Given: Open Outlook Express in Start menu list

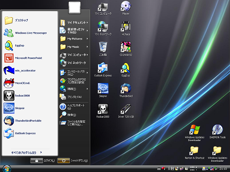Looking at the screenshot, I should (x=30, y=133).
